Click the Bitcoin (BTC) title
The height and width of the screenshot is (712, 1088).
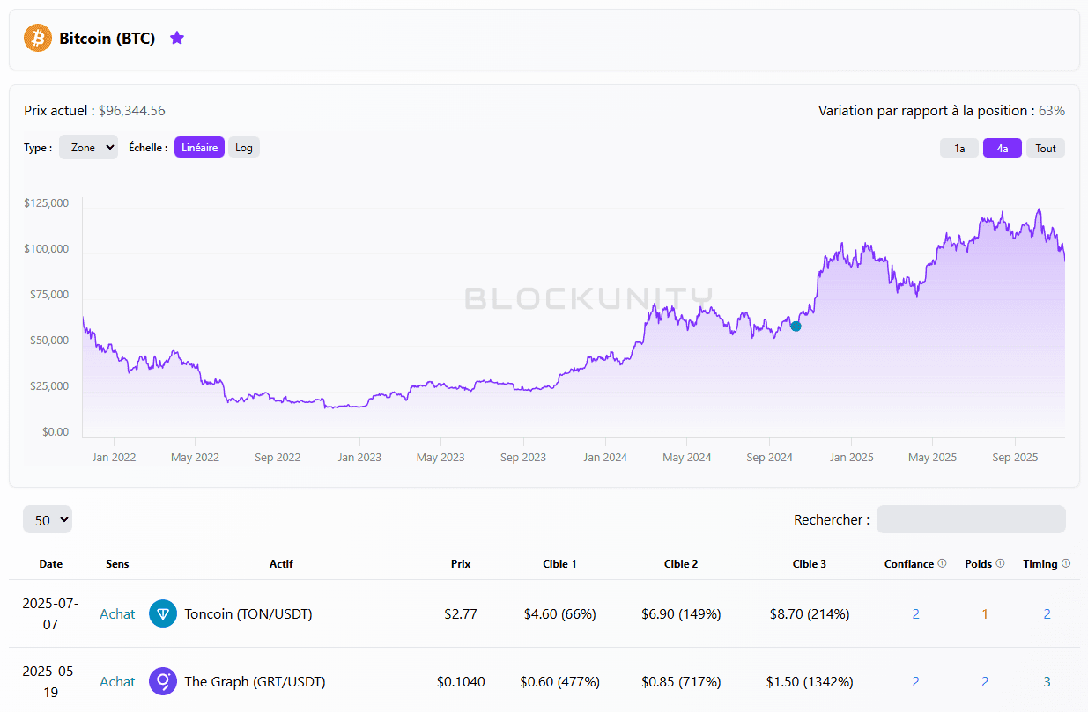107,38
